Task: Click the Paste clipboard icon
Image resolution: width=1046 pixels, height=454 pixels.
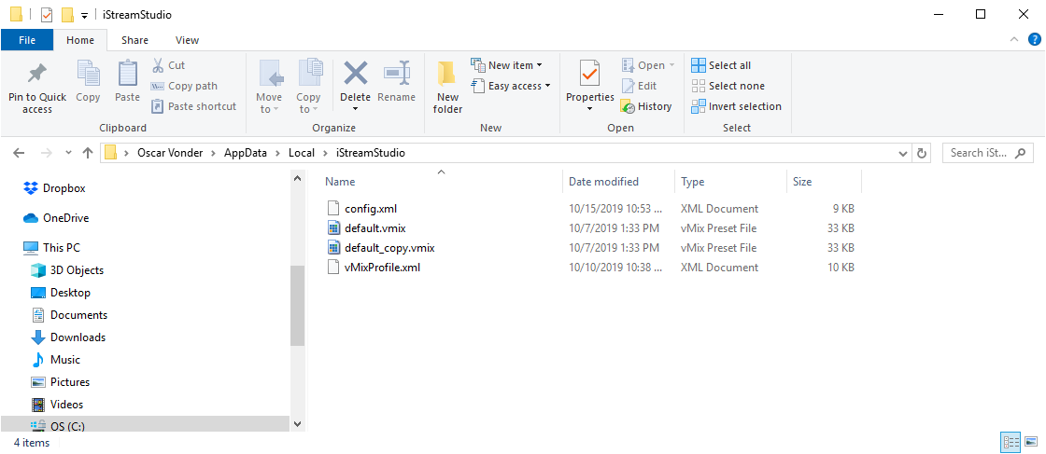Action: pos(127,74)
